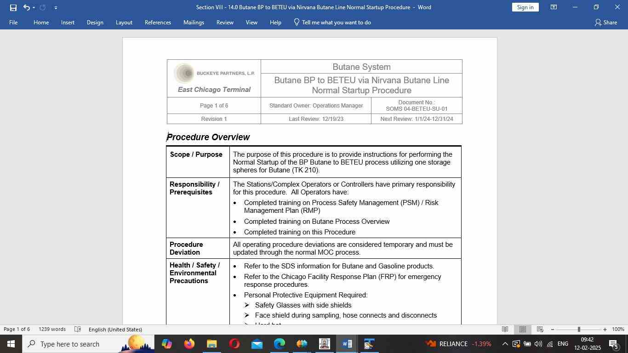Open the clock and calendar flyout
The height and width of the screenshot is (353, 628).
pos(587,344)
